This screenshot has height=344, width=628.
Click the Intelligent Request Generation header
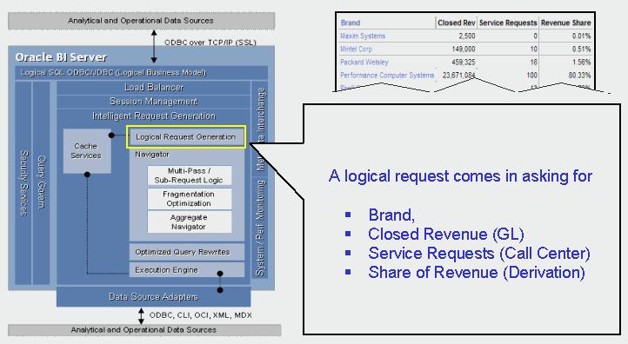click(x=154, y=116)
